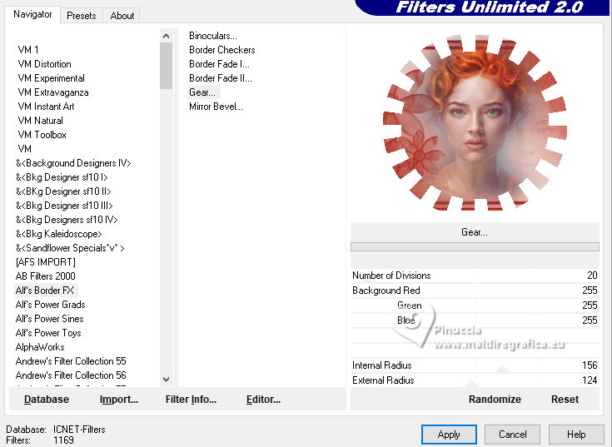Select Andrew's Filter Collection 55
612x447 pixels.
coord(71,360)
